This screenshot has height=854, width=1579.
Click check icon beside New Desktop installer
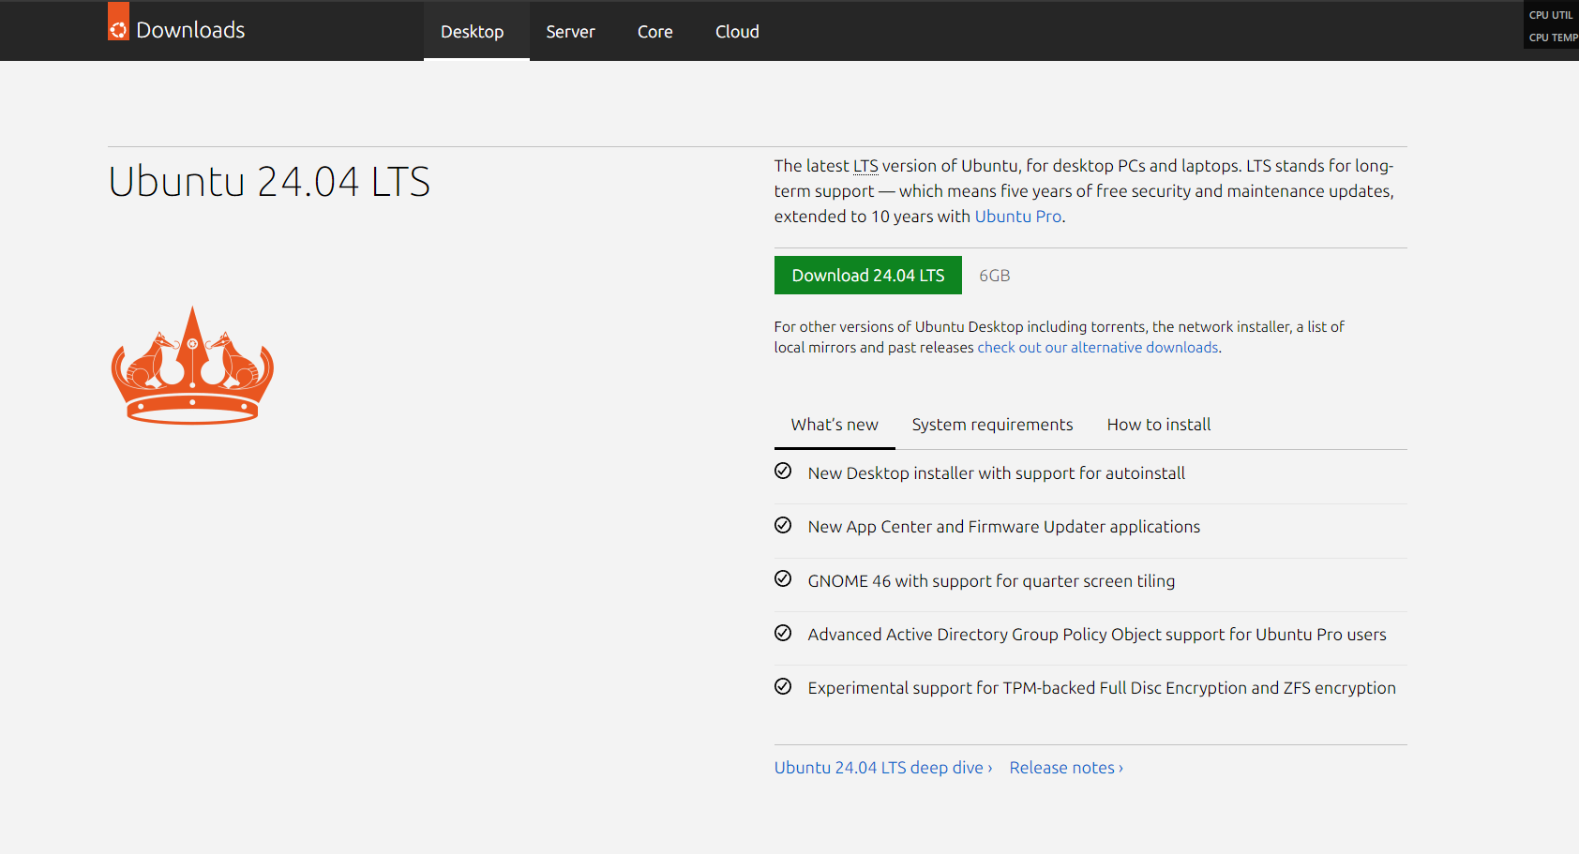point(783,471)
